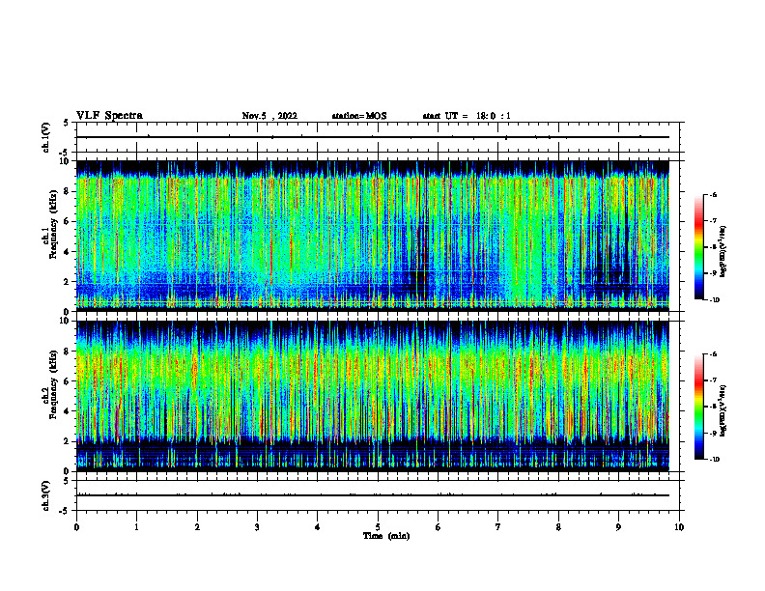765x591 pixels.
Task: Select the "8" kHz tick on ch.2 frequency axis
Action: coord(68,352)
